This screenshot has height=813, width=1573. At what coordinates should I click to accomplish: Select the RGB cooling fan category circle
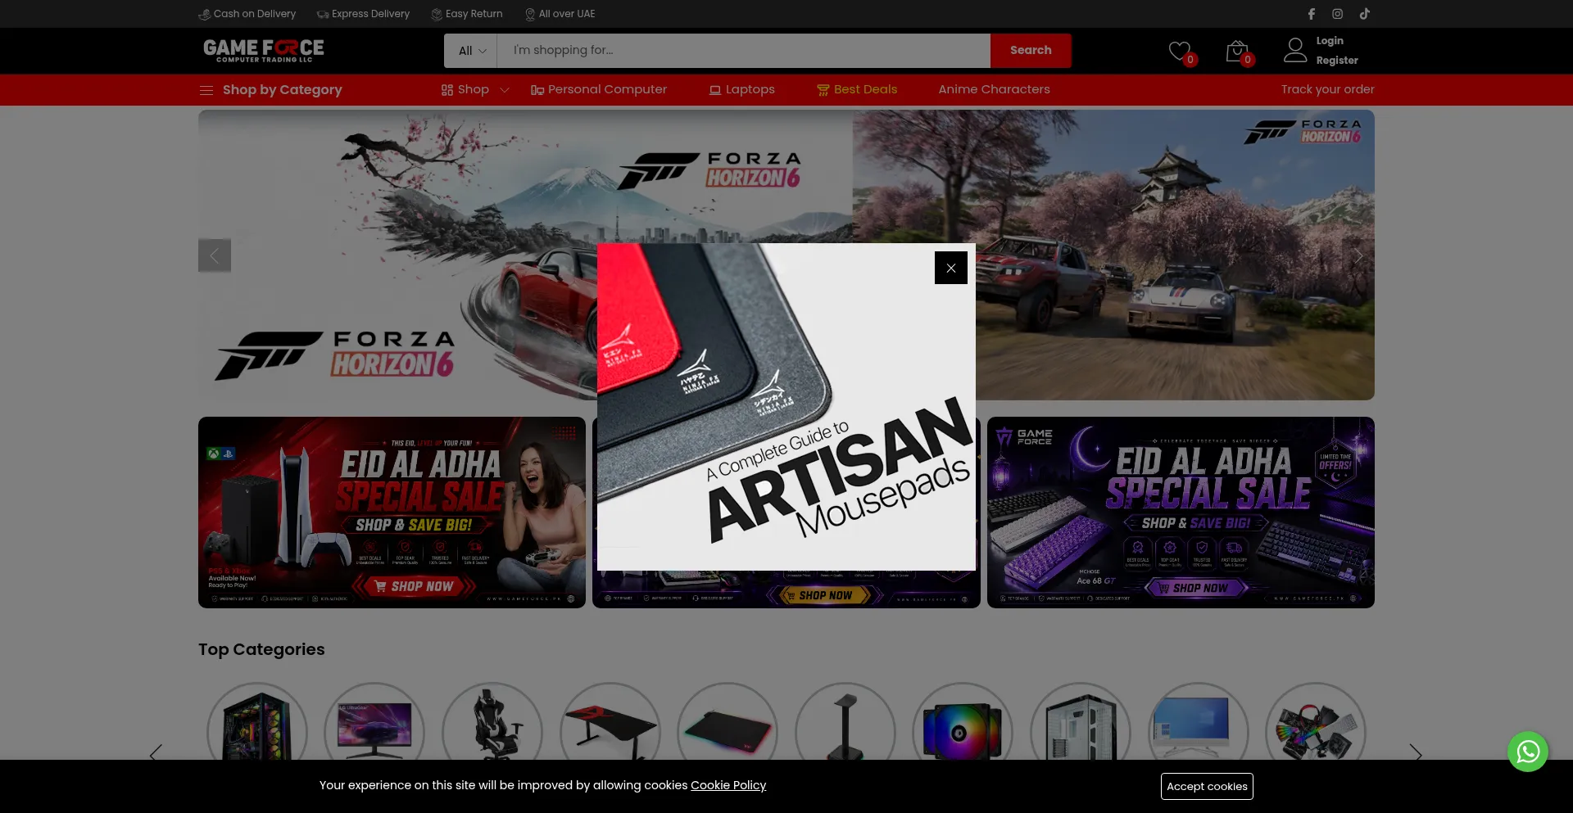(963, 722)
